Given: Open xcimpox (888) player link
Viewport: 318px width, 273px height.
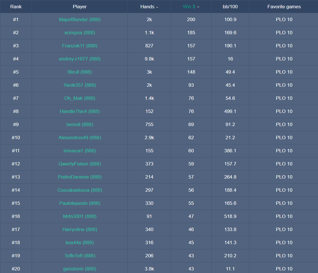Looking at the screenshot, I should tap(79, 33).
